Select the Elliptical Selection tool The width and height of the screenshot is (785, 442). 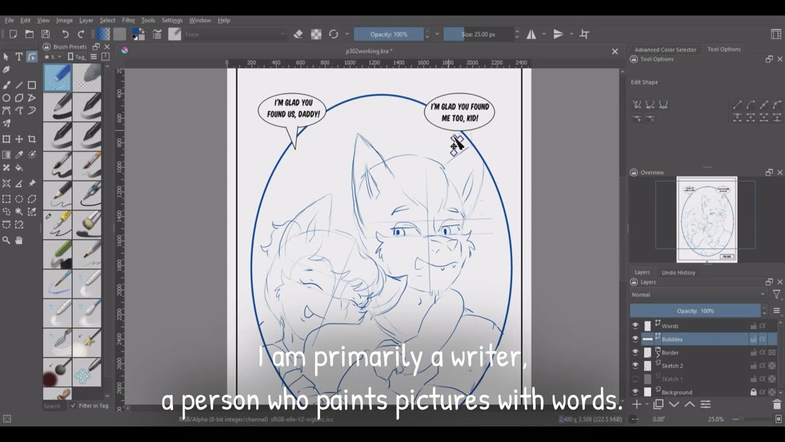(x=19, y=199)
